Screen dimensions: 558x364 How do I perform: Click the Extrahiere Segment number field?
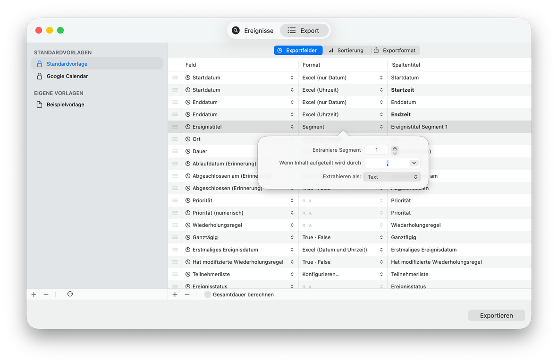pos(377,150)
